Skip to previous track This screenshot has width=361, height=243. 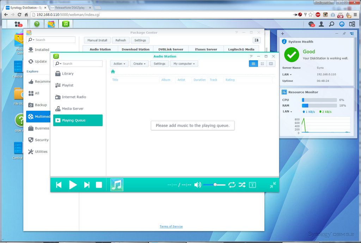59,185
